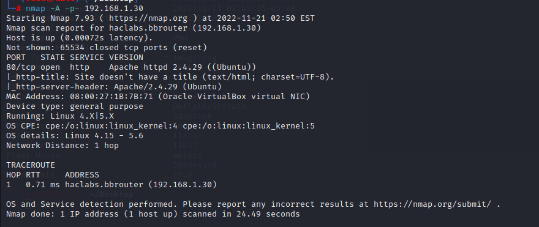539x227 pixels.
Task: Click cpe:/o:linux:linux_kernel:4 text
Action: [111, 126]
